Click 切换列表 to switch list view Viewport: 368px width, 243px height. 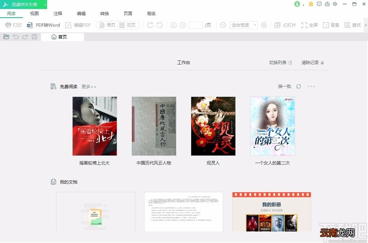coord(280,63)
